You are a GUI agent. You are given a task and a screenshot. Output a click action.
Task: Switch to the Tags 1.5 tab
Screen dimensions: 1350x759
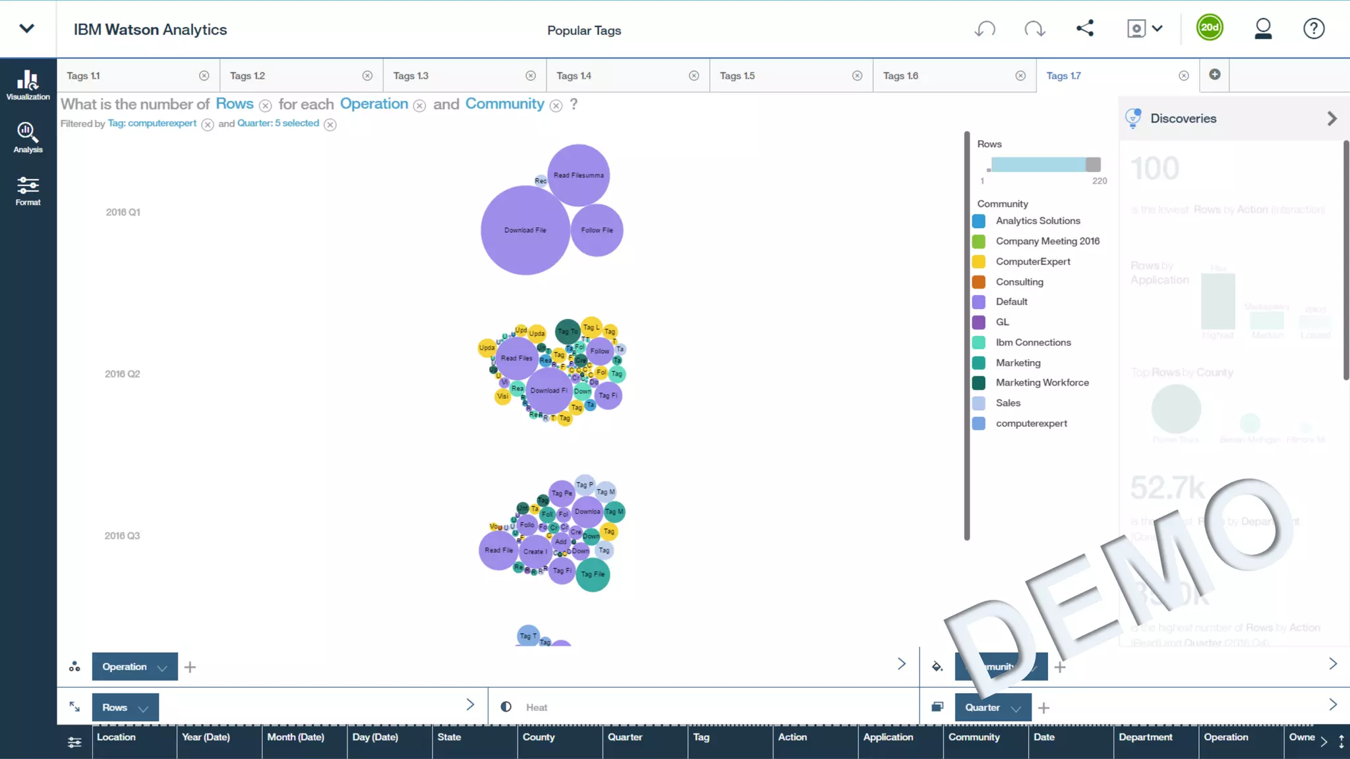[737, 76]
